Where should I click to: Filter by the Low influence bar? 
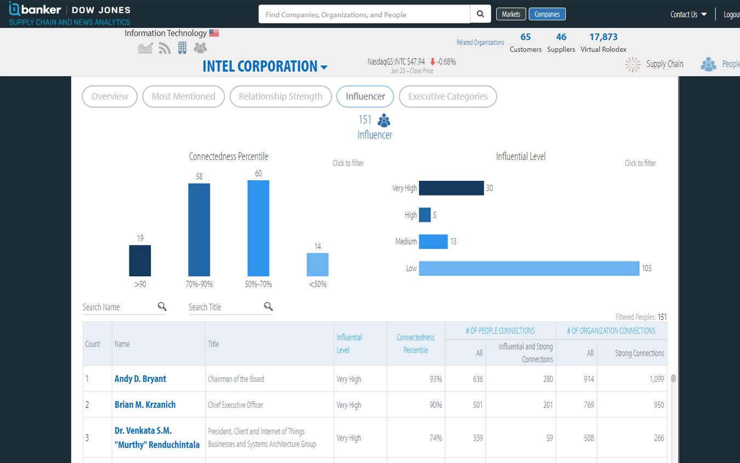tap(529, 268)
